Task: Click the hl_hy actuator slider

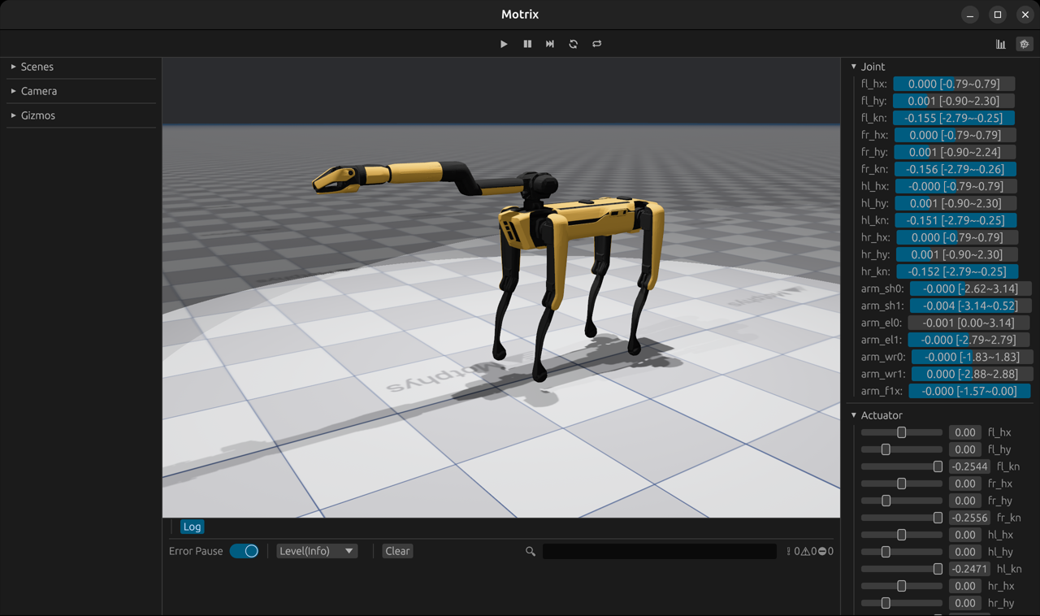Action: pos(902,552)
